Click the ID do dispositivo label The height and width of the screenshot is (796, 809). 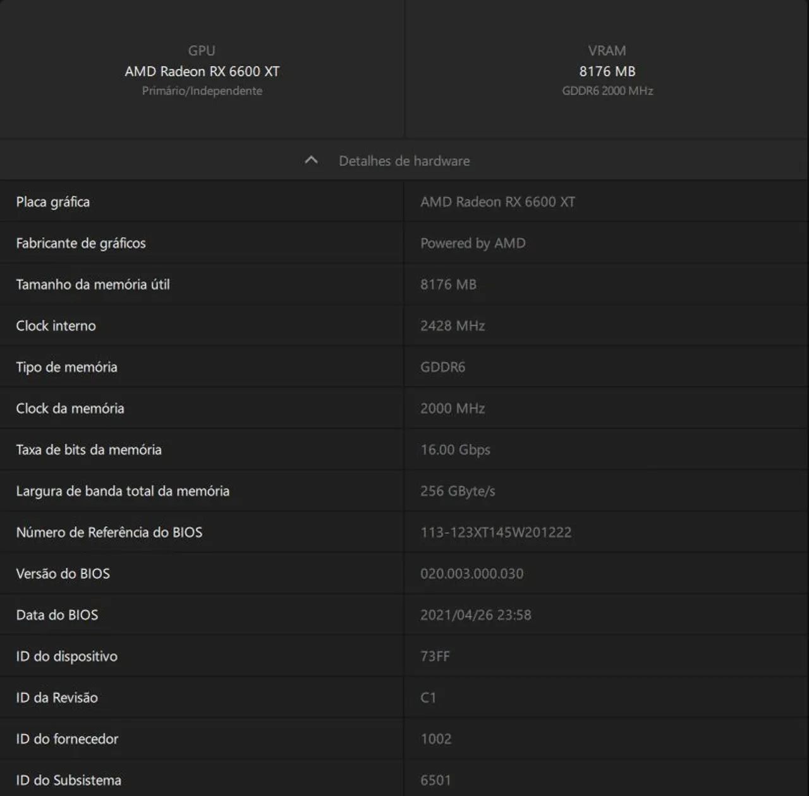click(x=67, y=656)
